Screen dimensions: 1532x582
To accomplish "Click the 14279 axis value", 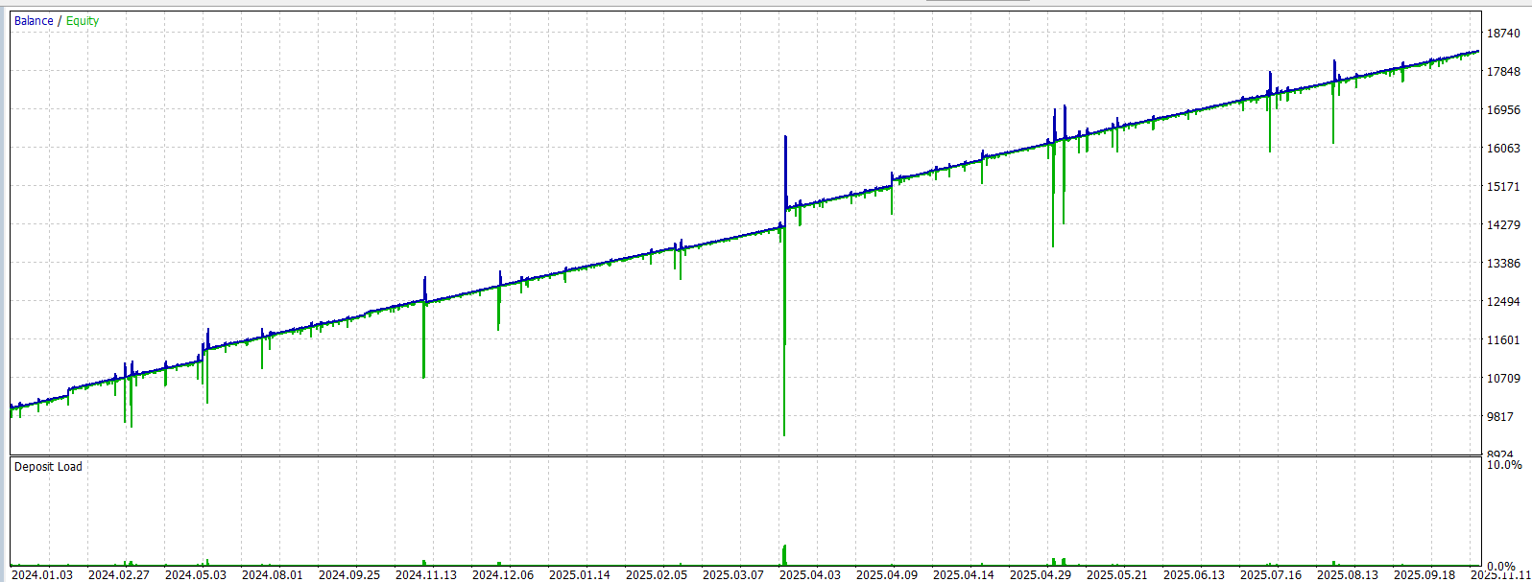I will pyautogui.click(x=1503, y=225).
